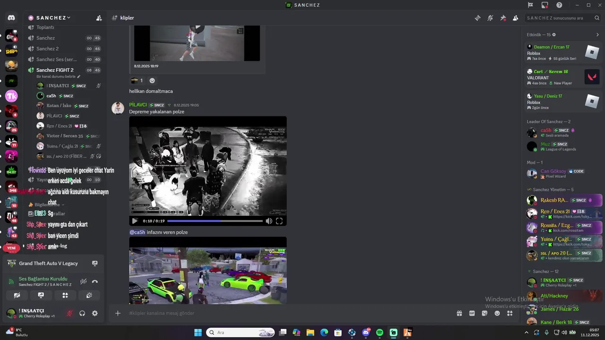Click the invite people icon beside SANCHEZ
The width and height of the screenshot is (605, 340).
[99, 18]
